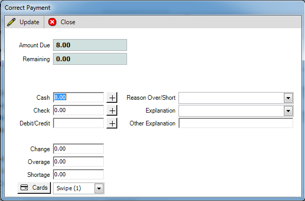Focus the Debit/Credit amount field
Screen dimensions: 305x201
pyautogui.click(x=78, y=123)
